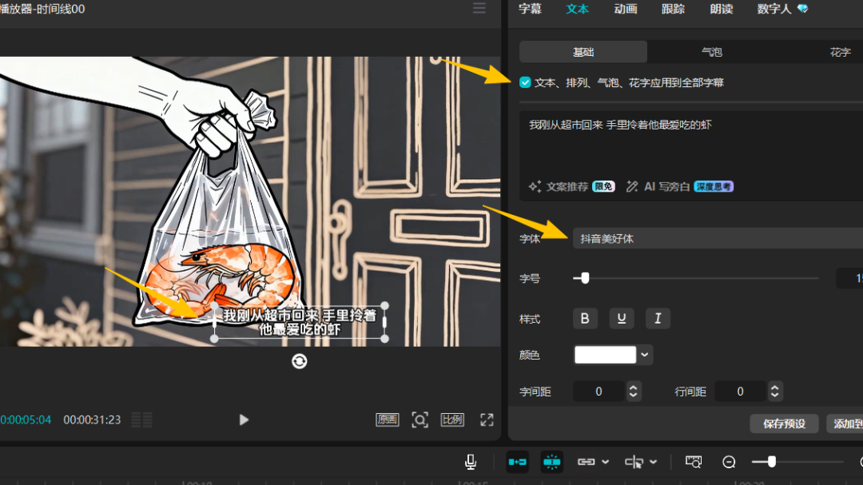Click the preview zoom focus icon
The width and height of the screenshot is (863, 485).
click(420, 419)
